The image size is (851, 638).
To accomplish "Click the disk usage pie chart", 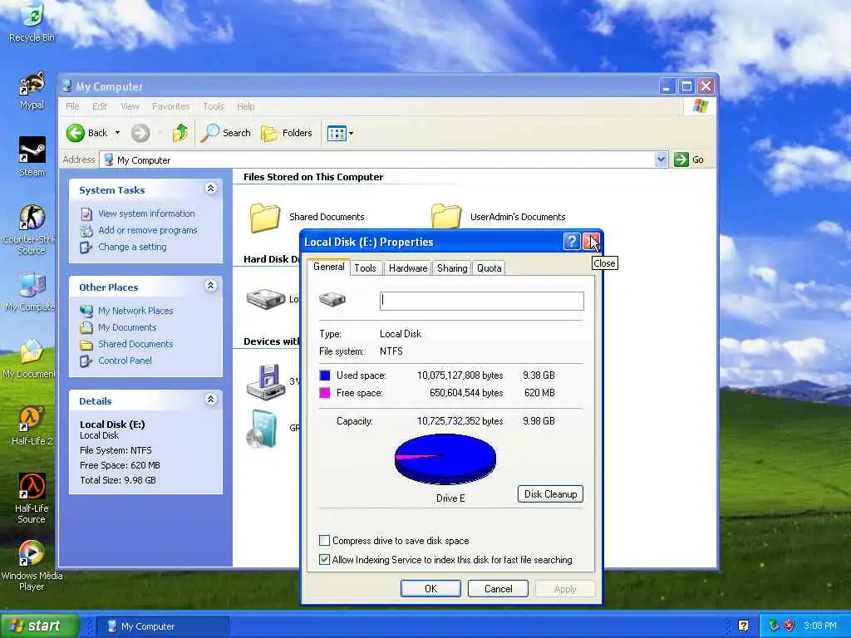I will coord(445,459).
